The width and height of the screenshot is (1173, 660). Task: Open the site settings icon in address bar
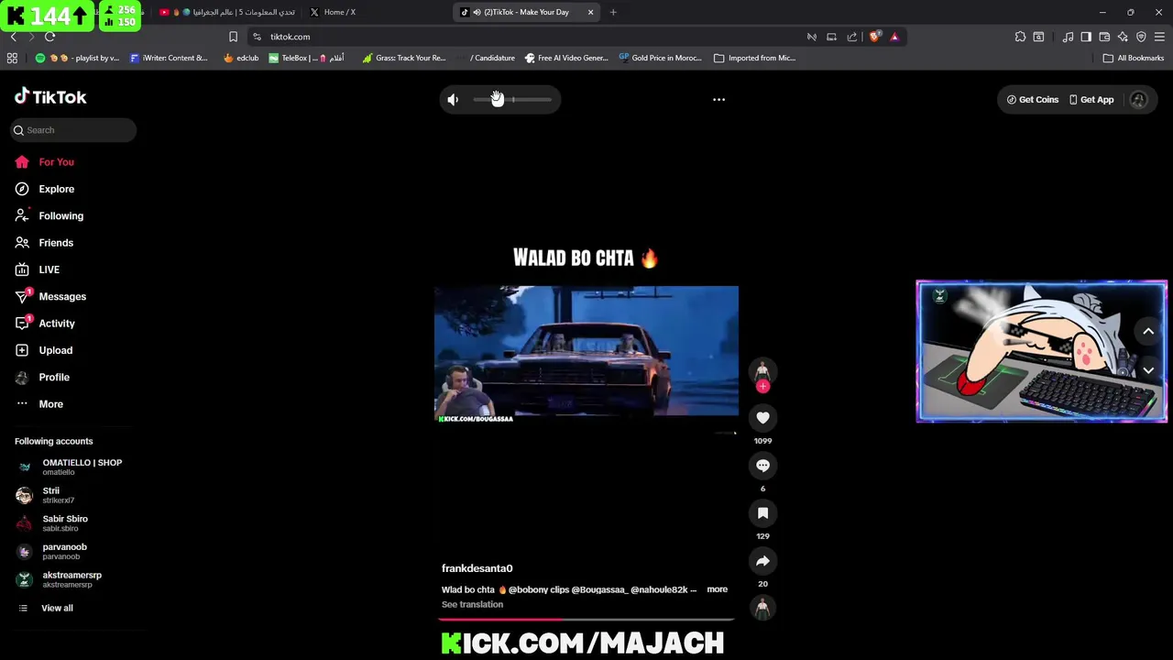[258, 37]
